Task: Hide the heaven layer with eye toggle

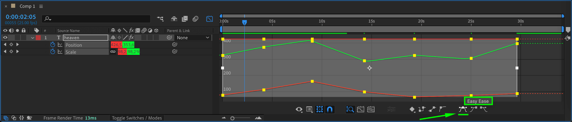Action: pyautogui.click(x=5, y=38)
